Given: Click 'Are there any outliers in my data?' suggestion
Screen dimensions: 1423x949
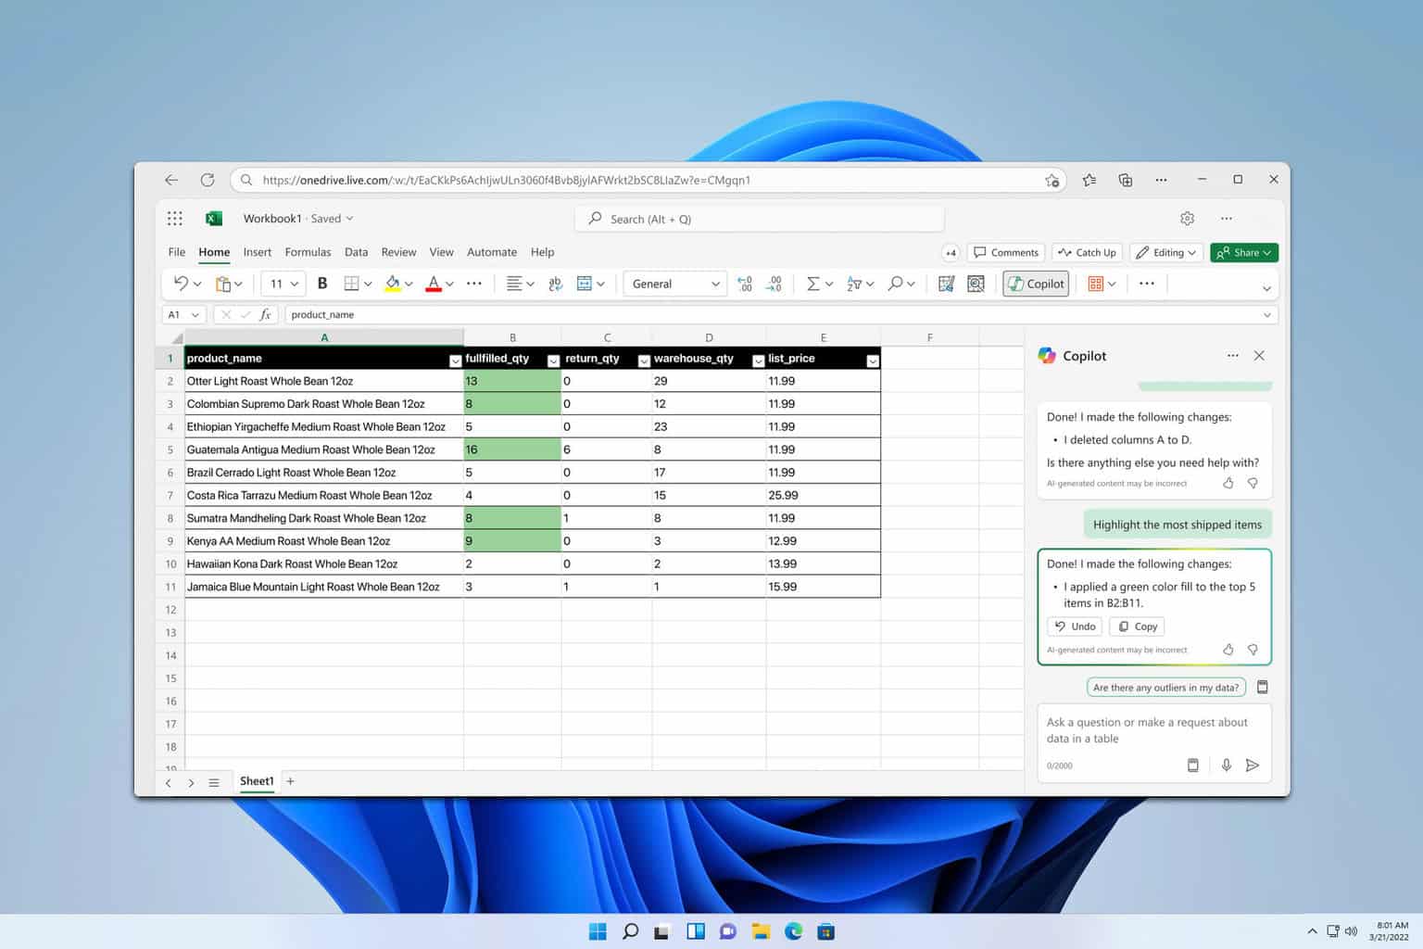Looking at the screenshot, I should click(x=1165, y=688).
